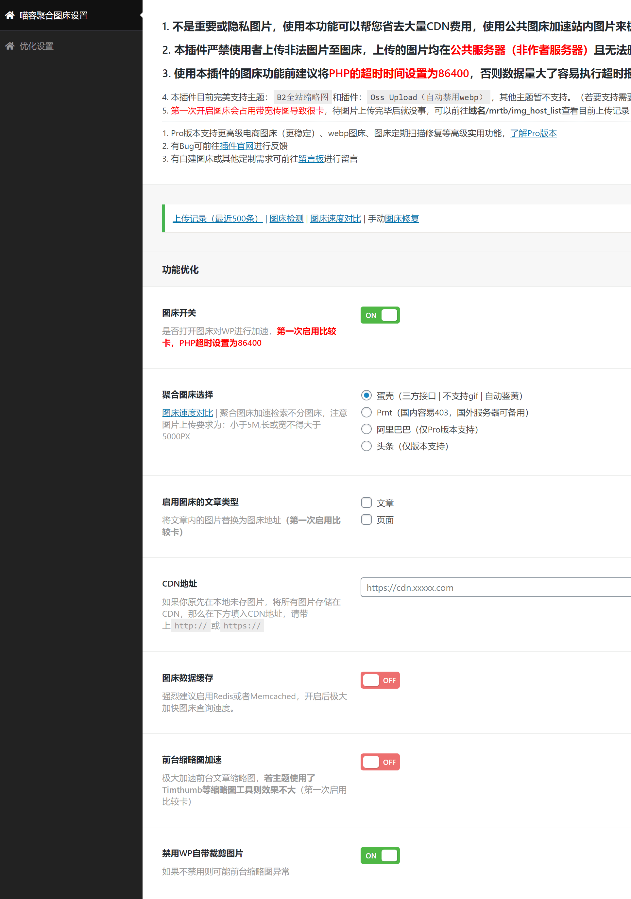Image resolution: width=631 pixels, height=899 pixels.
Task: Open 上传记录（最近500条）link
Action: tap(217, 219)
